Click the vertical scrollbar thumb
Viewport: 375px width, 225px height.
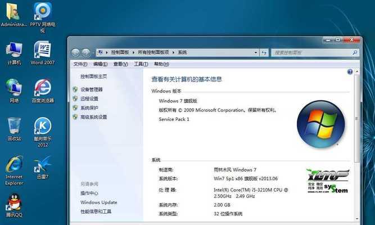(356, 119)
